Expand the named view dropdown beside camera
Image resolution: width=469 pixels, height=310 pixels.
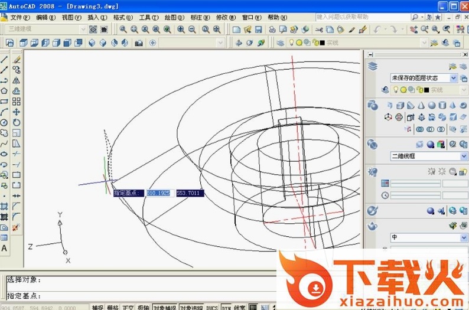click(x=220, y=43)
